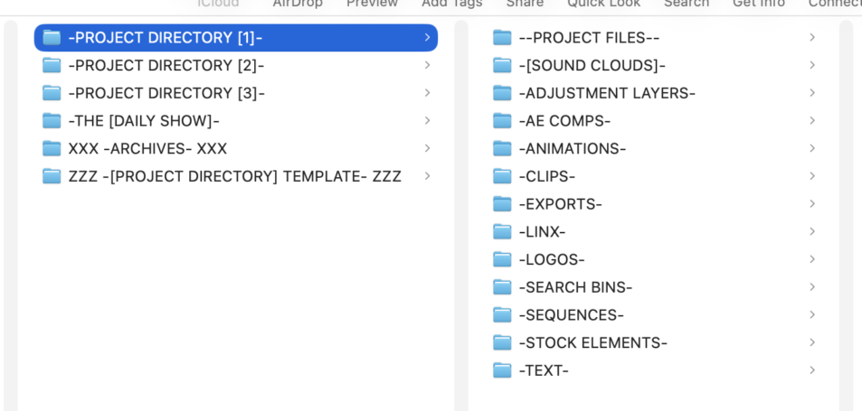Click the -AE COMPS- folder icon
This screenshot has height=411, width=862.
coord(502,121)
